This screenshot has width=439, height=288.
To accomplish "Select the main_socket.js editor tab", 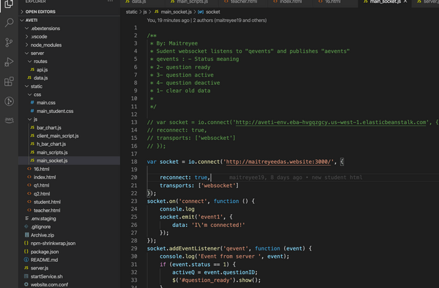I will (x=385, y=1).
